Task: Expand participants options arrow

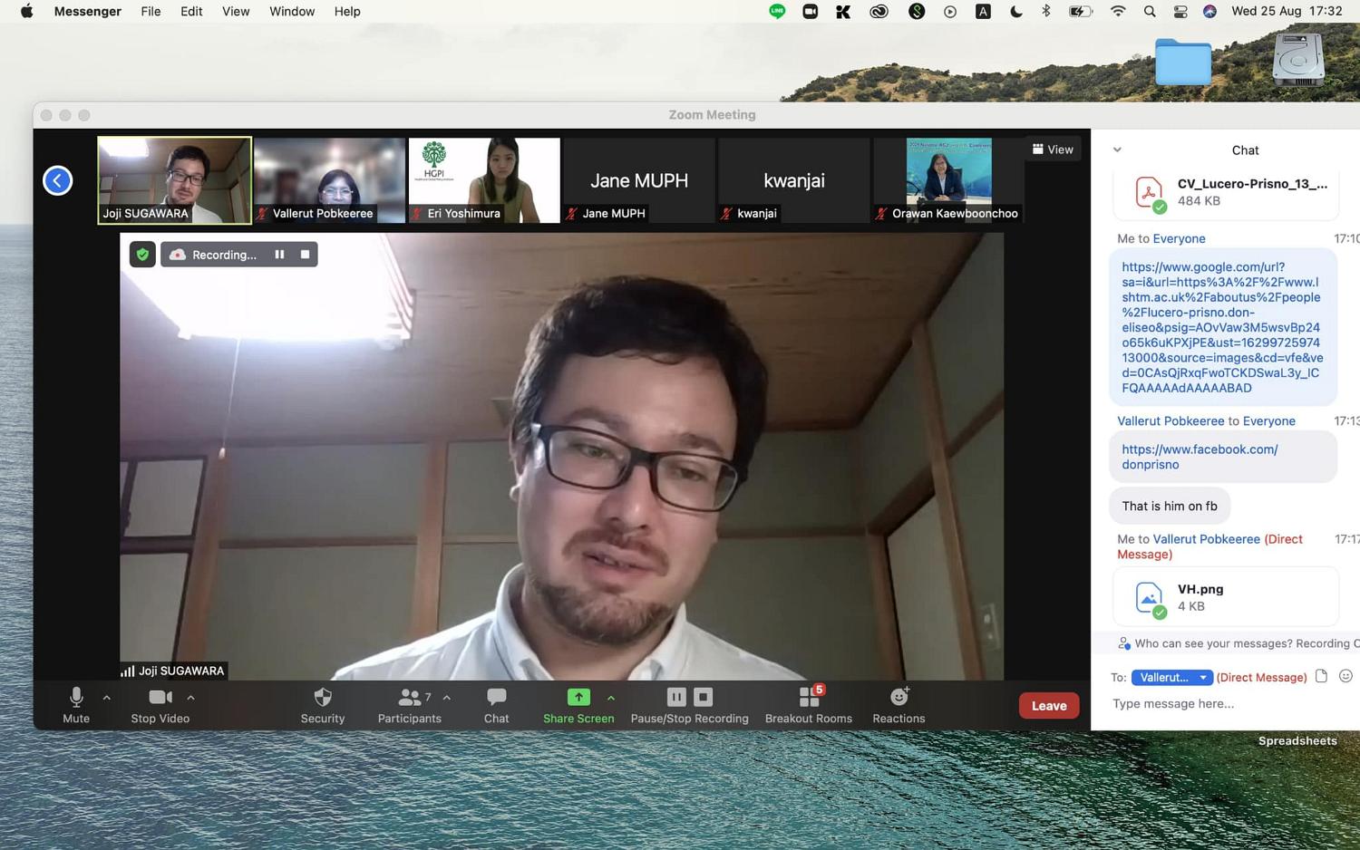Action: point(447,698)
